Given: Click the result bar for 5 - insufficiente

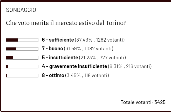Looking at the screenshot, I should (x=22, y=58).
